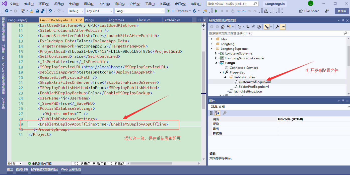The image size is (350, 175).
Task: Open the 104 % zoom dropdown
Action: coord(20,163)
